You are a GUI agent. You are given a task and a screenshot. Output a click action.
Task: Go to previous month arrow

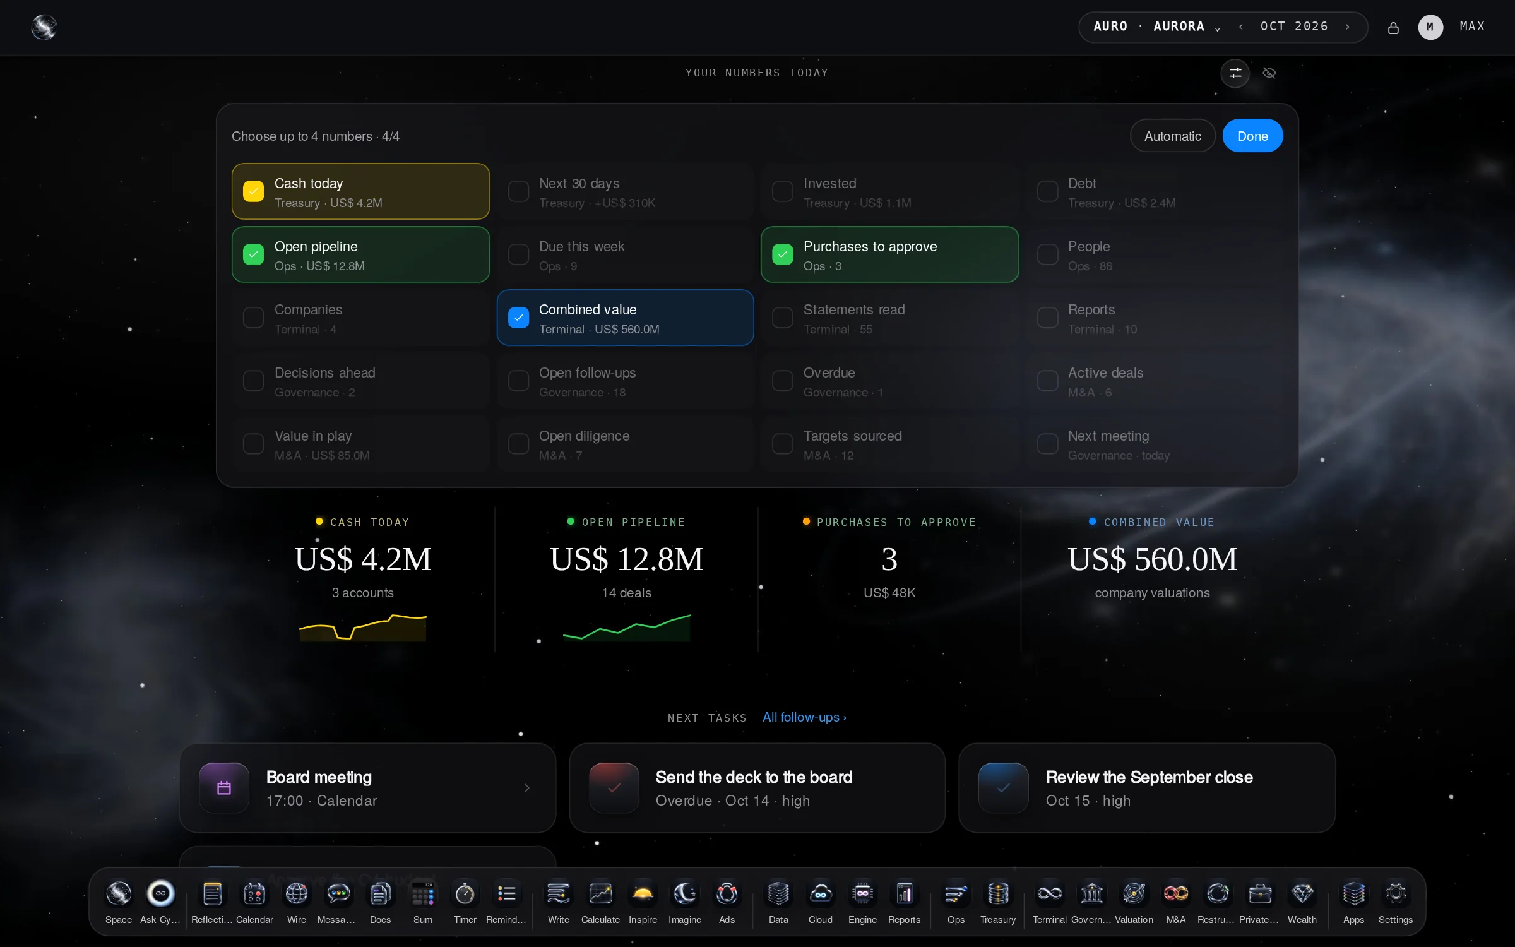(x=1241, y=27)
